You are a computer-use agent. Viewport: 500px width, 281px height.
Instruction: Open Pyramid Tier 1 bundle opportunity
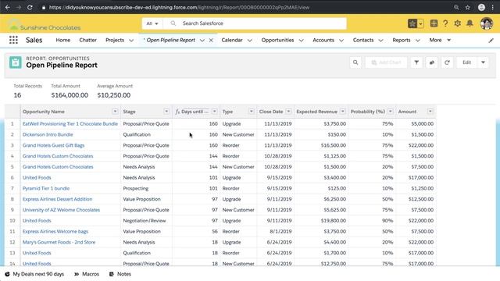click(46, 188)
